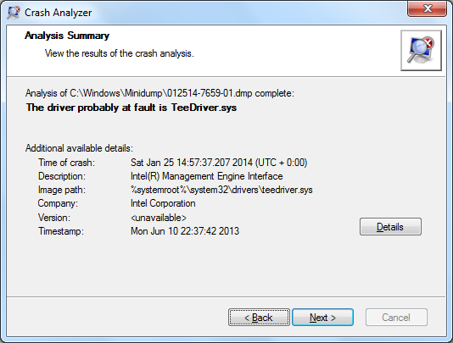Click the Additional available details label

pyautogui.click(x=79, y=148)
